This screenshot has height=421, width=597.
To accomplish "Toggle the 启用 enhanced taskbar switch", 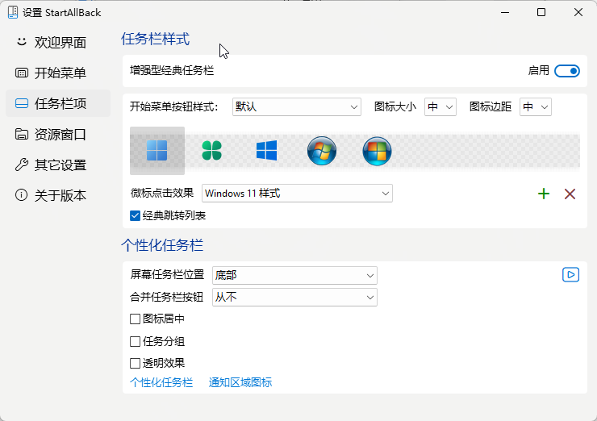I will tap(567, 71).
